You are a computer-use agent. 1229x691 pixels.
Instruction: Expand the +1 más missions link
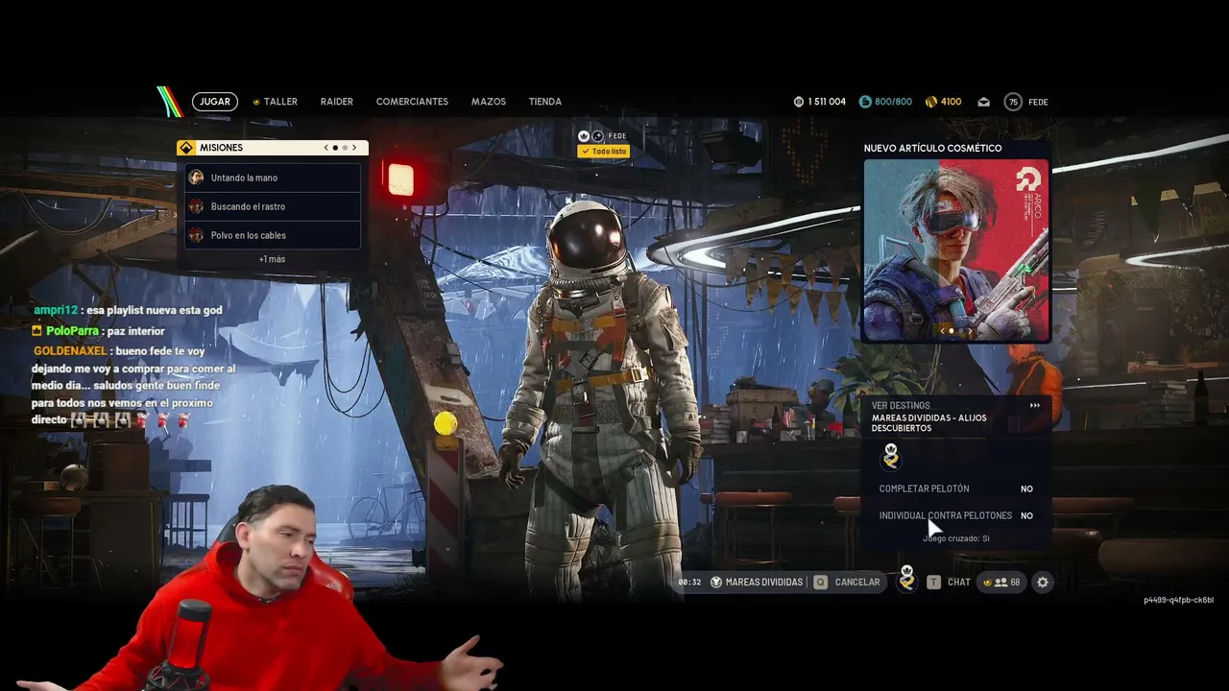[x=272, y=259]
